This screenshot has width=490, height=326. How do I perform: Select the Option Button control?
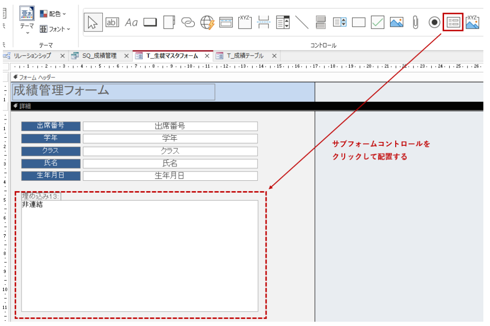(434, 22)
